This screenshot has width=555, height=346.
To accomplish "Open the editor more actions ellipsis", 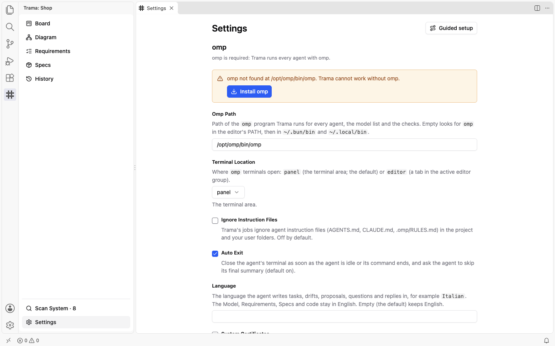I will (x=547, y=8).
